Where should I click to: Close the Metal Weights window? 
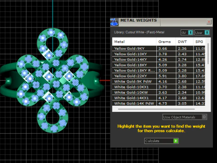[209, 22]
